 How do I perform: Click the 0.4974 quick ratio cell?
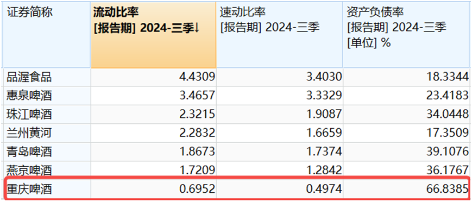(279, 189)
